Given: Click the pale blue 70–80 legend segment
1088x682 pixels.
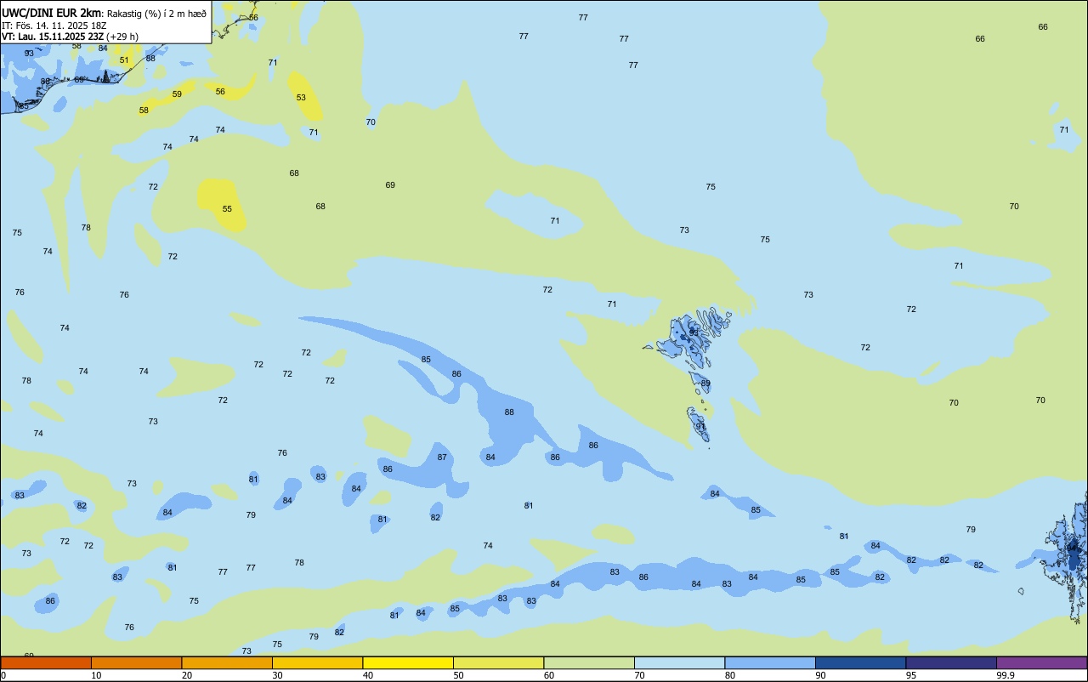Looking at the screenshot, I should tap(679, 662).
